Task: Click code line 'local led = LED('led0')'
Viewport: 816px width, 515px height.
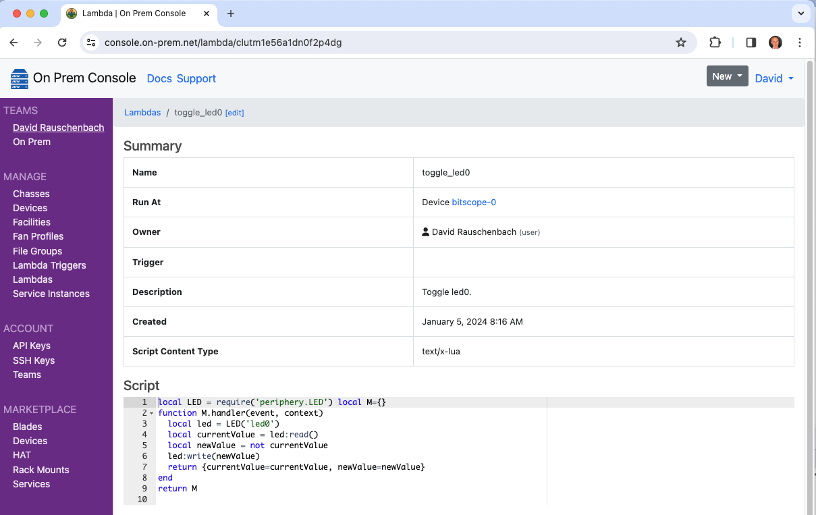Action: click(x=224, y=424)
